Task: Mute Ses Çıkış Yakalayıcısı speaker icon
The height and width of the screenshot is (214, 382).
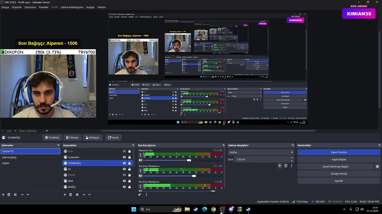Action: [140, 176]
